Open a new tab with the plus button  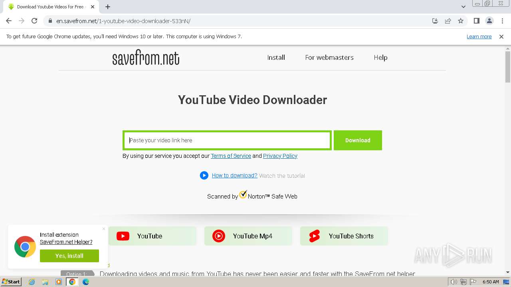coord(108,7)
